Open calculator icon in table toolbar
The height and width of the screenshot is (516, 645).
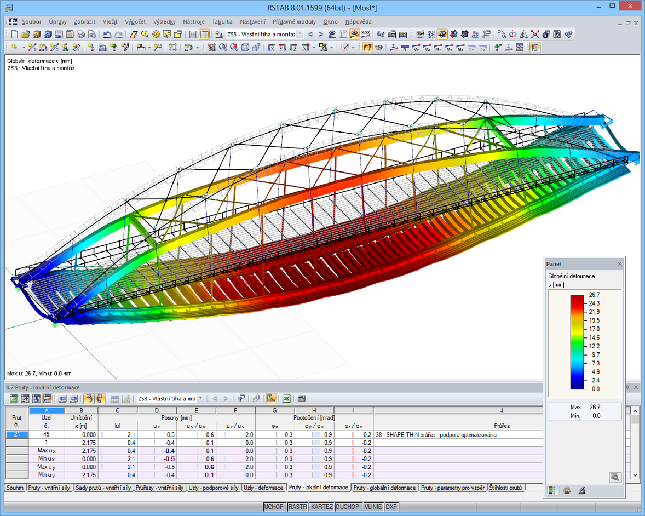(302, 399)
